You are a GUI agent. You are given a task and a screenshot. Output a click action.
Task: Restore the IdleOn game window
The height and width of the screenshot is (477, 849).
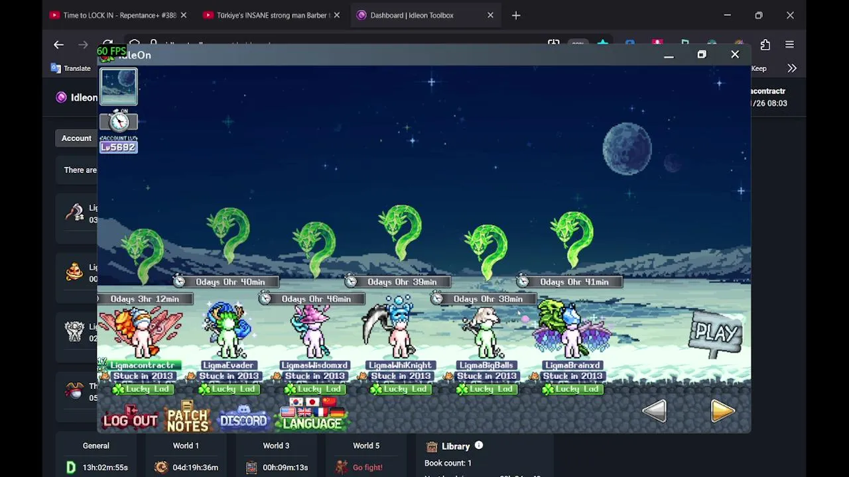click(702, 54)
